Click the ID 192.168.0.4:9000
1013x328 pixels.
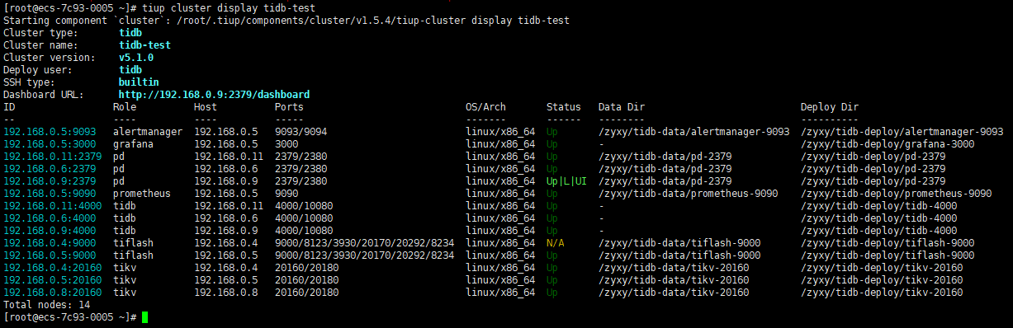pos(50,243)
